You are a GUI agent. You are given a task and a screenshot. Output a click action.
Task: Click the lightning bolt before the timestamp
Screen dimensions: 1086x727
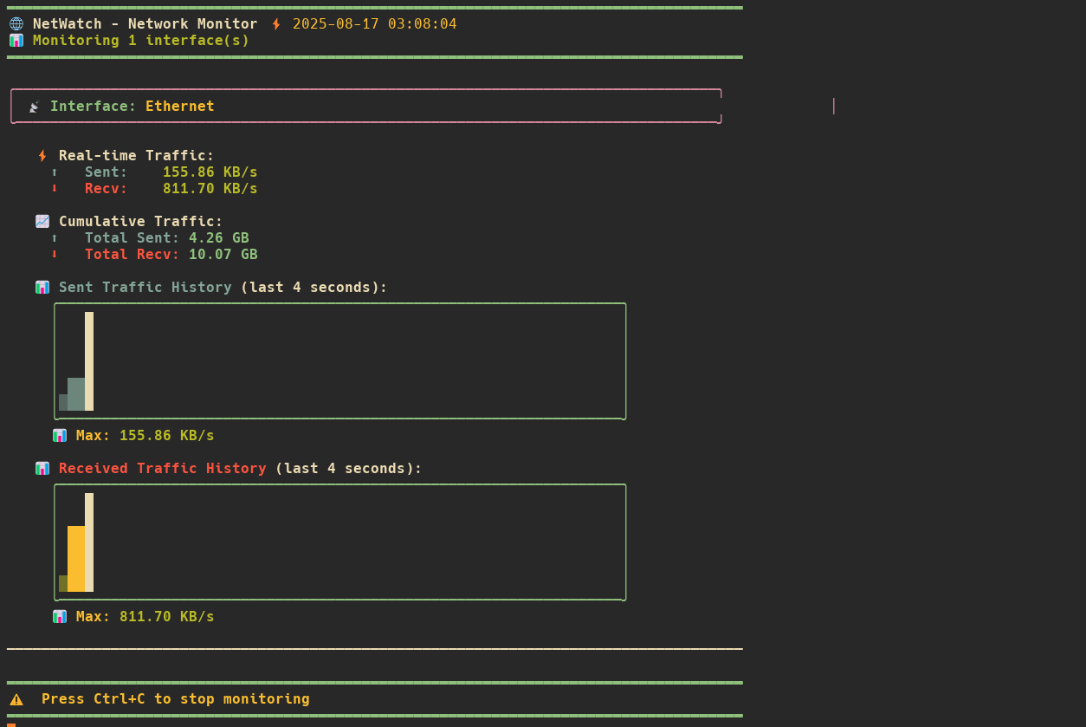[275, 23]
